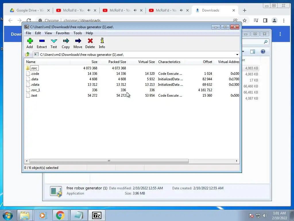Sort by Packed Size column header
This screenshot has width=294, height=221.
pos(113,62)
